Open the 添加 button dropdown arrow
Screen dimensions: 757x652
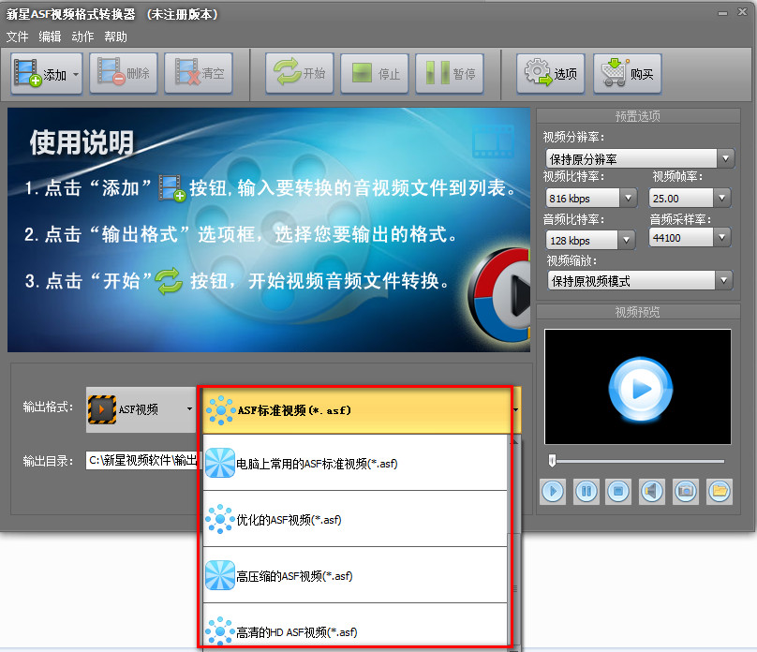point(76,74)
